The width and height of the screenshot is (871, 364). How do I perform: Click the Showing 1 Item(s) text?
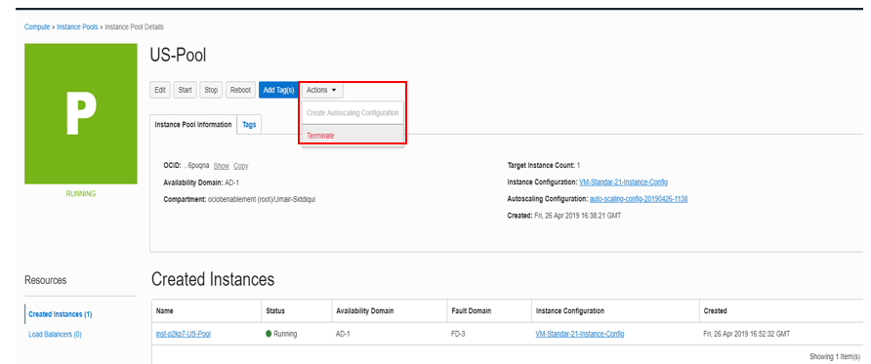click(835, 357)
